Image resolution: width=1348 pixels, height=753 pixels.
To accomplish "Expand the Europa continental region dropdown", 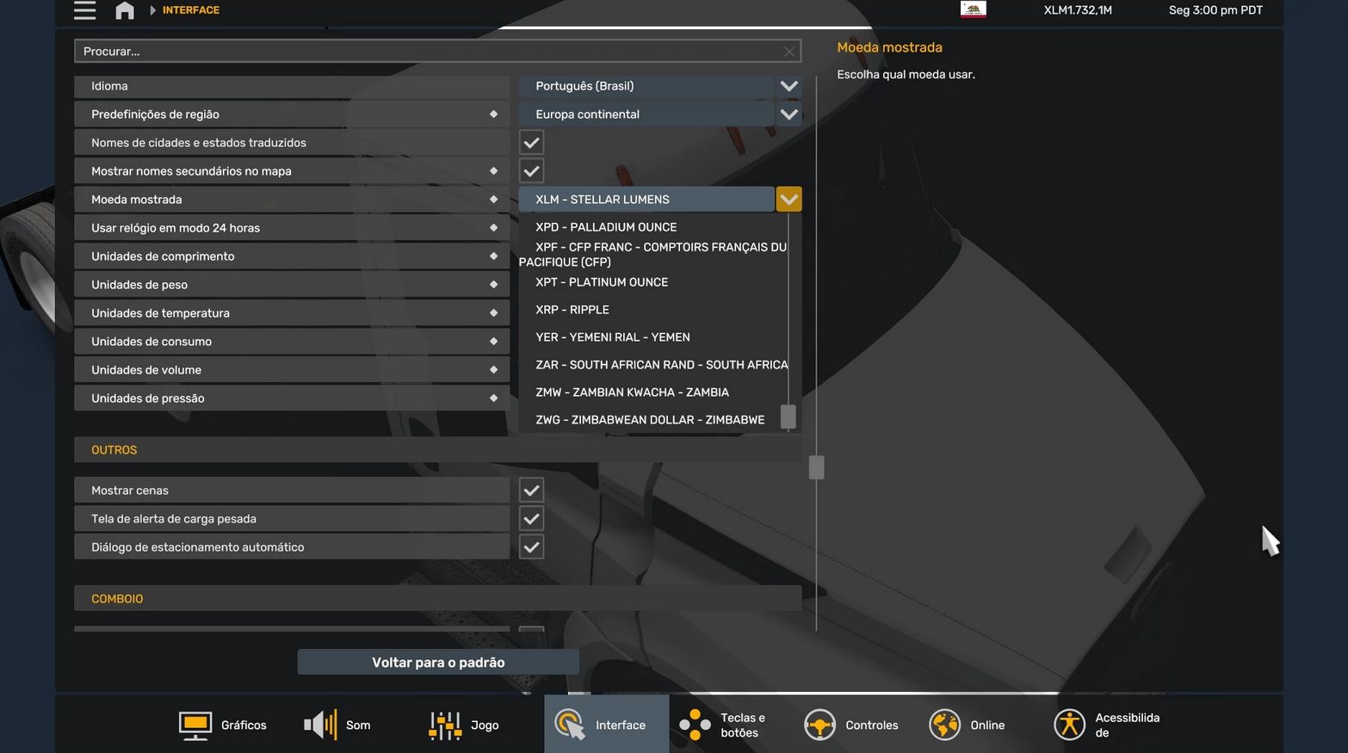I will click(x=788, y=114).
